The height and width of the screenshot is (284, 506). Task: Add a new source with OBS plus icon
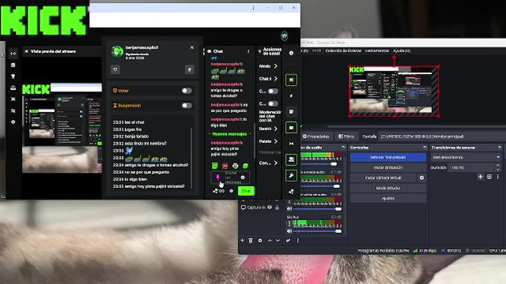(x=242, y=240)
